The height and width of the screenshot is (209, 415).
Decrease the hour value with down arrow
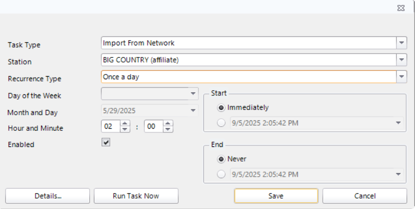125,129
